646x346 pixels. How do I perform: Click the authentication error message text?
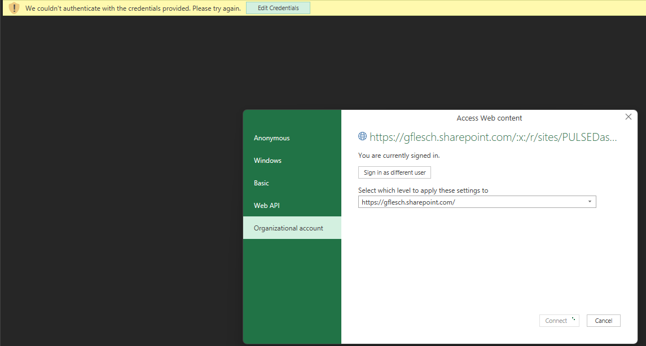133,8
